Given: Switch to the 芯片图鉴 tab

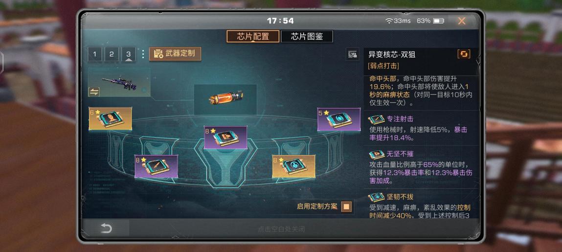Looking at the screenshot, I should pos(307,37).
